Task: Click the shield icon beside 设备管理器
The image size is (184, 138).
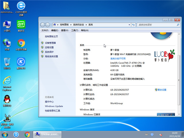Action: pos(42,43)
